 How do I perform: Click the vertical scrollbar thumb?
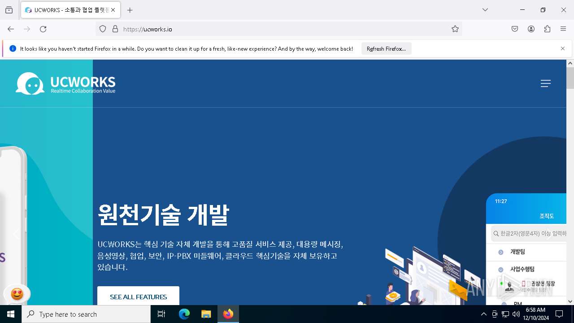pos(570,78)
